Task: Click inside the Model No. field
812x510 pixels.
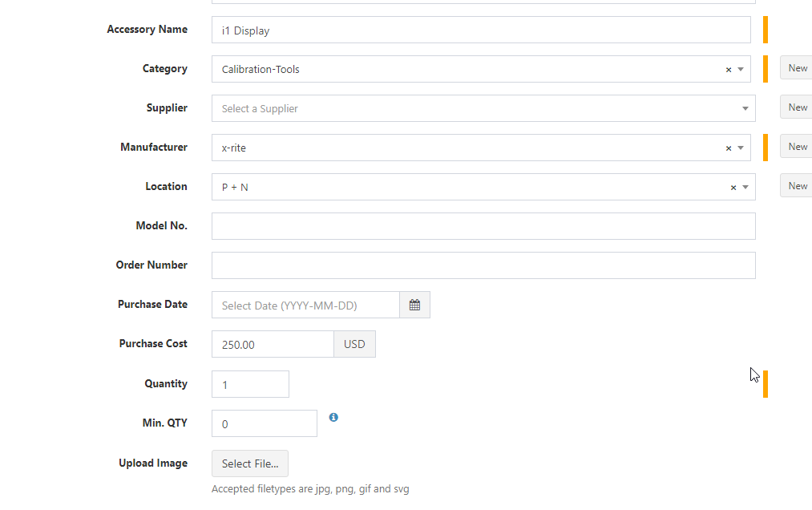Action: pyautogui.click(x=481, y=225)
